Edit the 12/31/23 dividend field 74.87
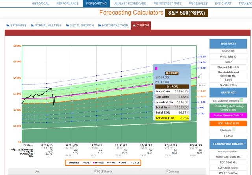 click(144, 156)
